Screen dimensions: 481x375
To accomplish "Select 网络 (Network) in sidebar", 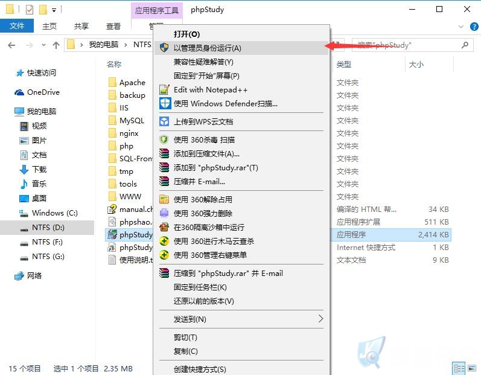I will [x=28, y=275].
